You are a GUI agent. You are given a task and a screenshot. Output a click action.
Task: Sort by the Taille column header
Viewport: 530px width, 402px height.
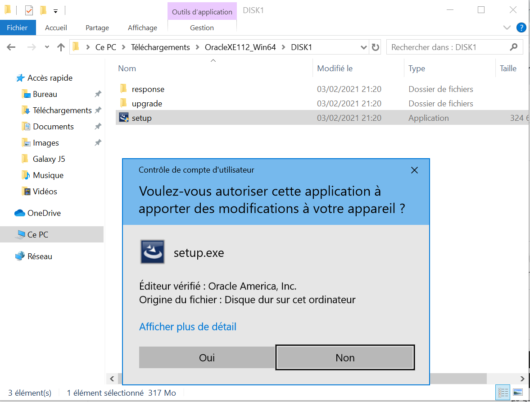(508, 69)
